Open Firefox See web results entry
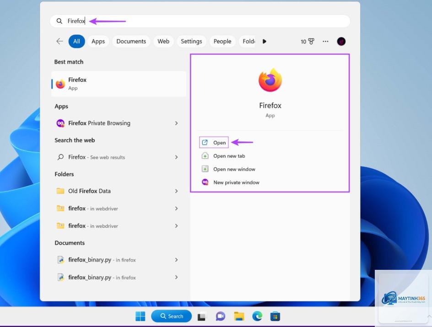432x327 pixels. coord(119,157)
